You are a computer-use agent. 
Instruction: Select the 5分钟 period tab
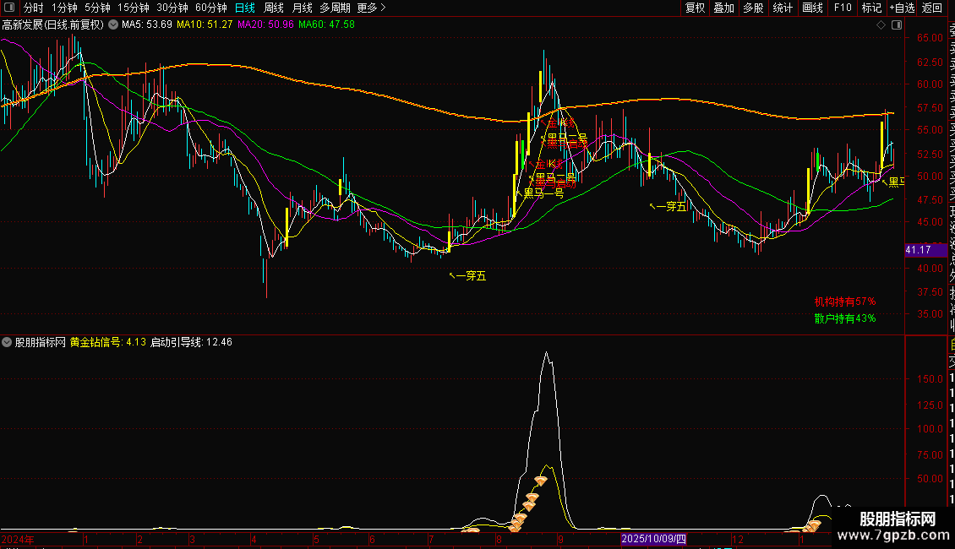click(97, 8)
